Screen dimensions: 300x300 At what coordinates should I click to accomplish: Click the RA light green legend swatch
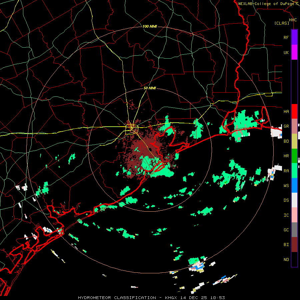pyautogui.click(x=294, y=171)
